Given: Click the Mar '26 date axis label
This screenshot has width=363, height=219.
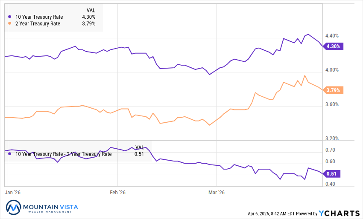Looking at the screenshot, I should coord(216,193).
